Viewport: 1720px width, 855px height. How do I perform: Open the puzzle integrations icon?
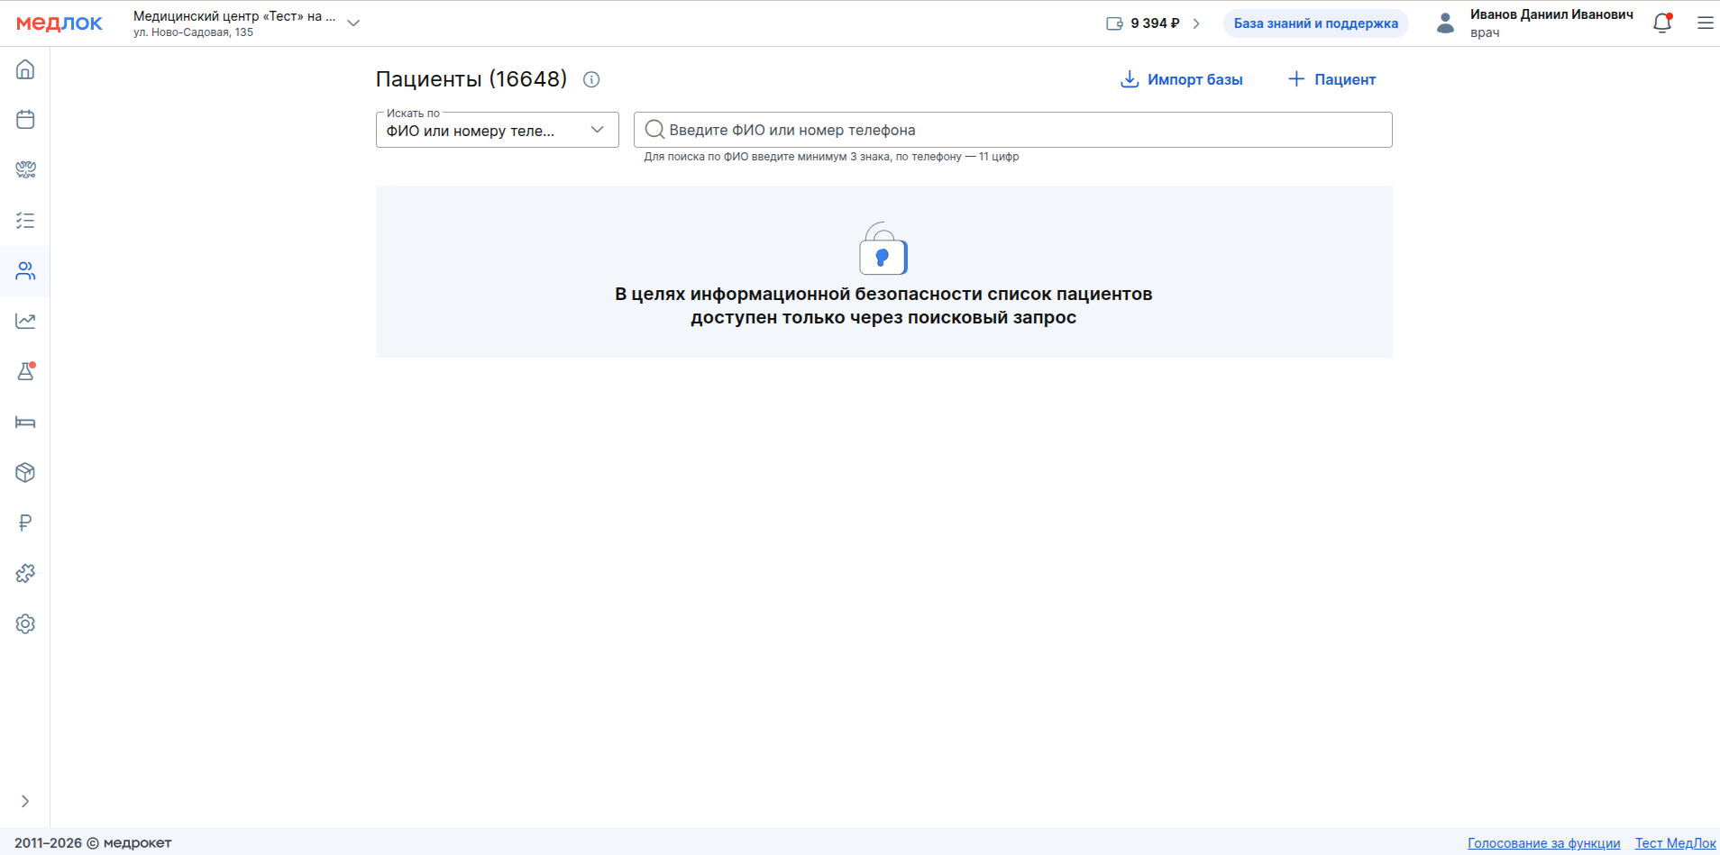(25, 574)
